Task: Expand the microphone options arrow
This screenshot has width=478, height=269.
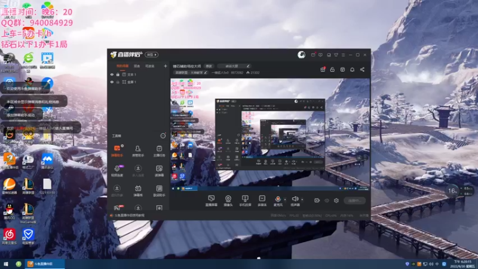Action: point(285,200)
